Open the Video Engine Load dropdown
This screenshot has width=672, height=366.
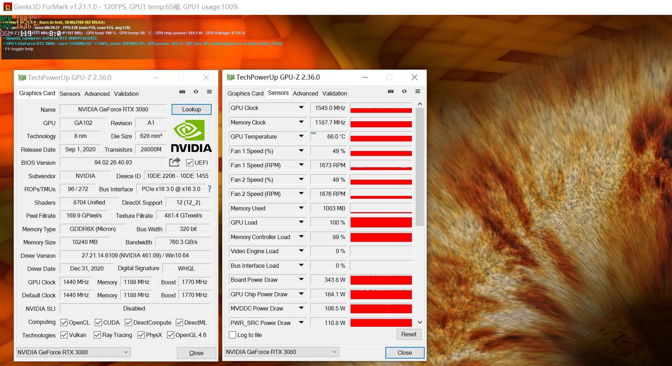tap(301, 251)
